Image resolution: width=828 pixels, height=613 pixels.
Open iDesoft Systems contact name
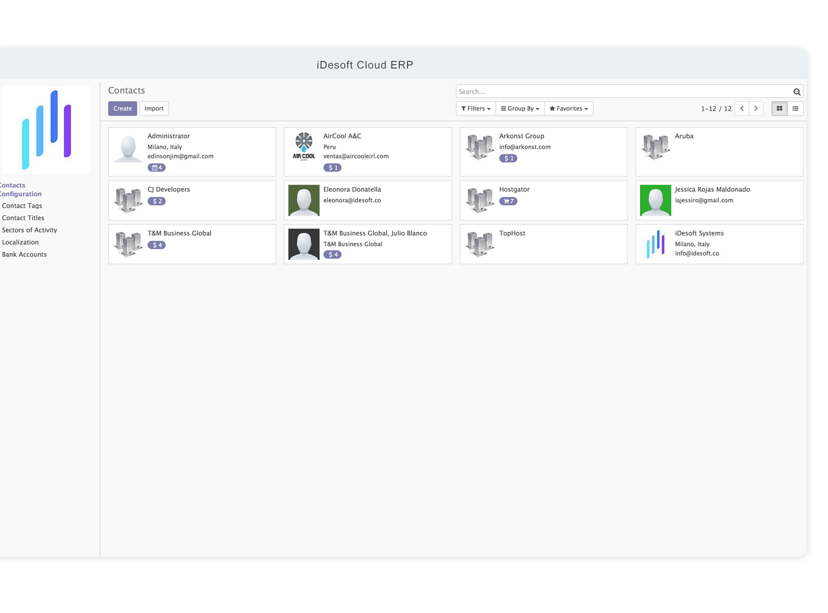click(x=699, y=234)
